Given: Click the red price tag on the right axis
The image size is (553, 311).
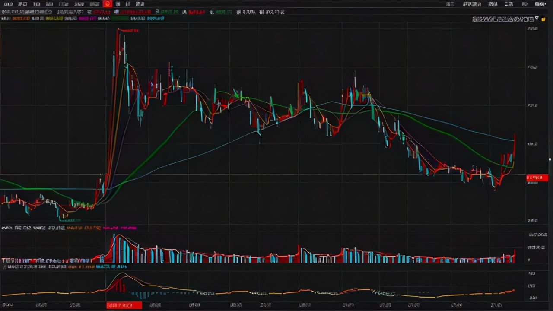Looking at the screenshot, I should [x=537, y=178].
